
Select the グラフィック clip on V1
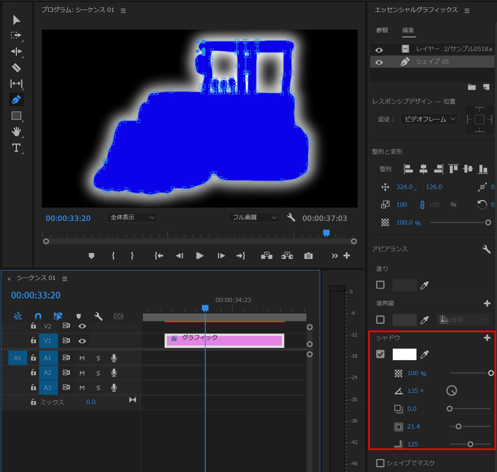click(x=224, y=341)
